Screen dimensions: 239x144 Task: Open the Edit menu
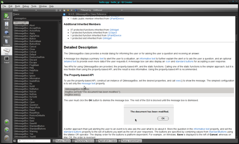10,6
